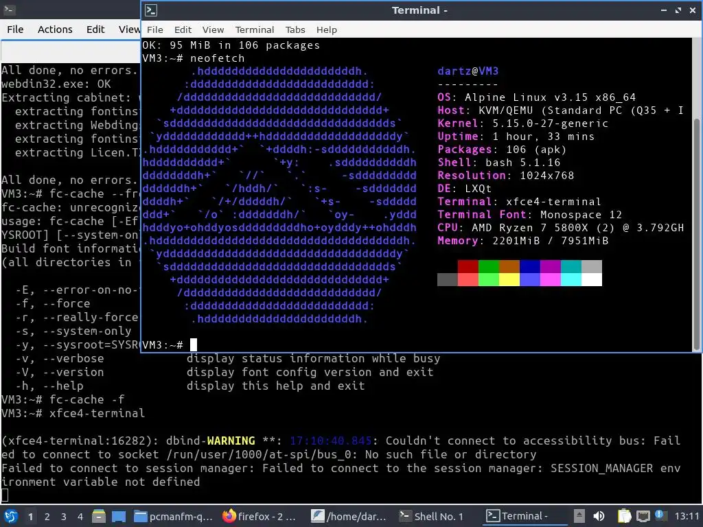Image resolution: width=703 pixels, height=527 pixels.
Task: Open Edit menu in background Shell window
Action: click(95, 29)
